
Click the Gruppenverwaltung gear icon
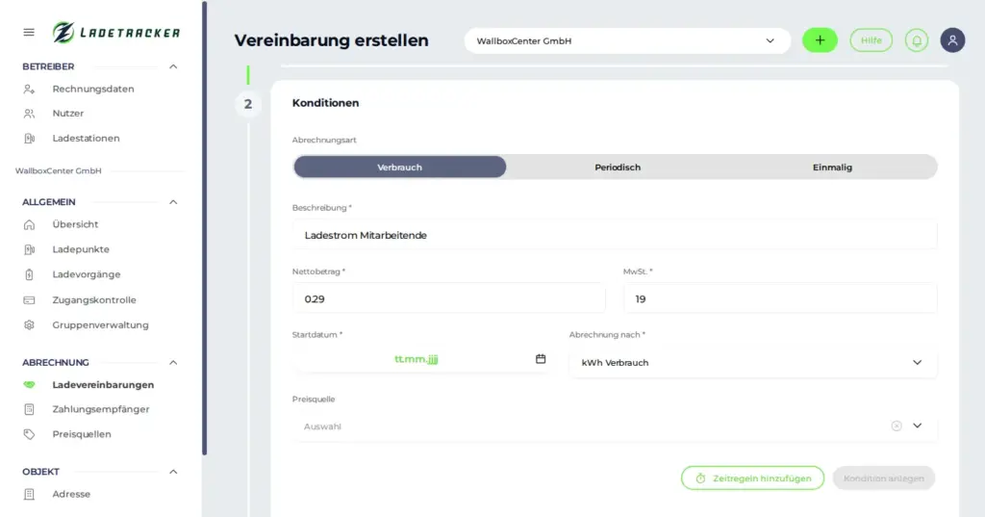[x=29, y=325]
